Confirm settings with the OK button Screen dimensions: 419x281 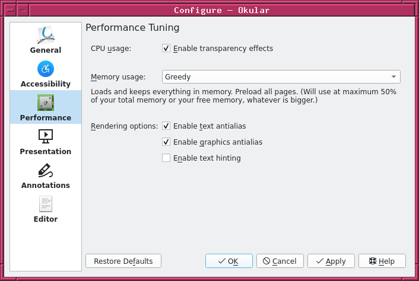228,261
